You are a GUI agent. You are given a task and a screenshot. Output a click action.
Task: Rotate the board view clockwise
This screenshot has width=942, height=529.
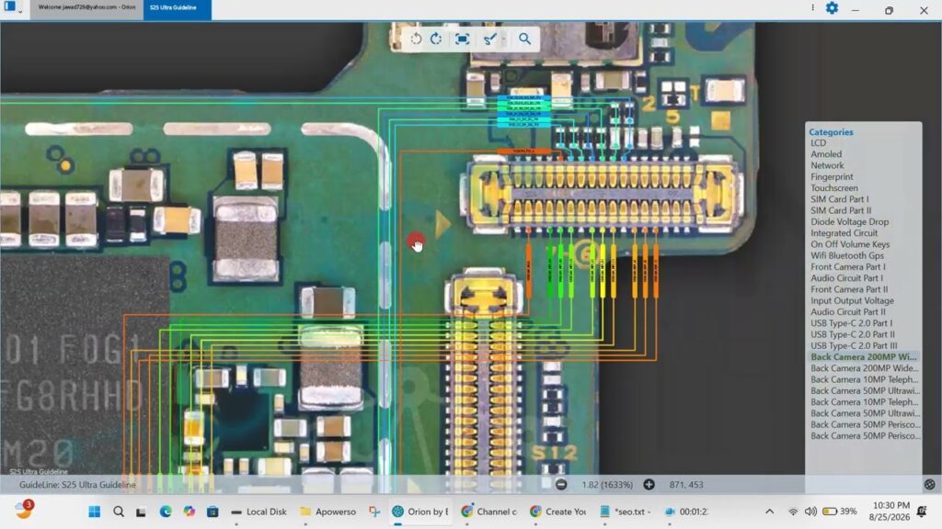(x=436, y=39)
